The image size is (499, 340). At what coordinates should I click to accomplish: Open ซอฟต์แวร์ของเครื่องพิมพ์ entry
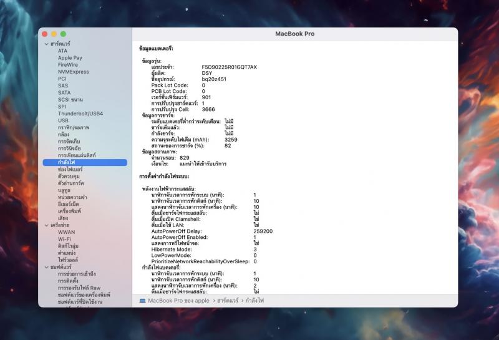pyautogui.click(x=84, y=295)
